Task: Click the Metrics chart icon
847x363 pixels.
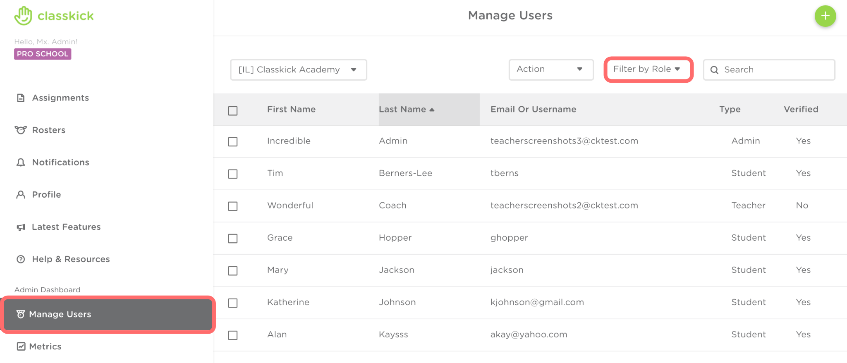Action: [x=21, y=346]
